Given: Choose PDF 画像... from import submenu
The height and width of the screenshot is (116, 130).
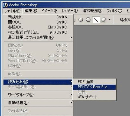Looking at the screenshot, I should (94, 82).
